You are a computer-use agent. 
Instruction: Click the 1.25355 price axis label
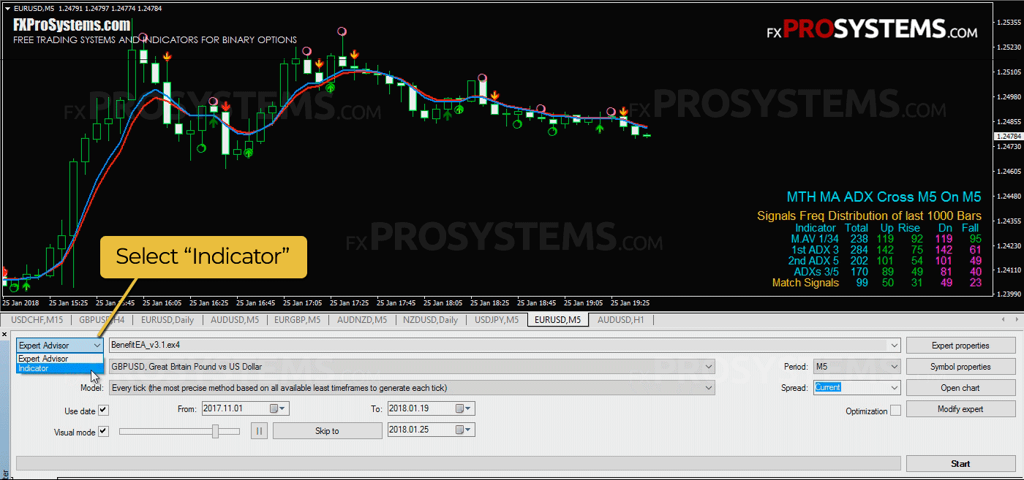click(1008, 23)
